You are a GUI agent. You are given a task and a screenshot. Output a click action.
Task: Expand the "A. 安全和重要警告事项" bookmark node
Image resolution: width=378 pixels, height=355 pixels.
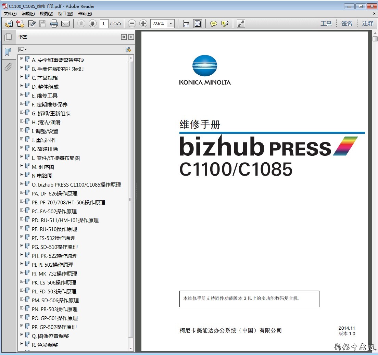pyautogui.click(x=22, y=60)
